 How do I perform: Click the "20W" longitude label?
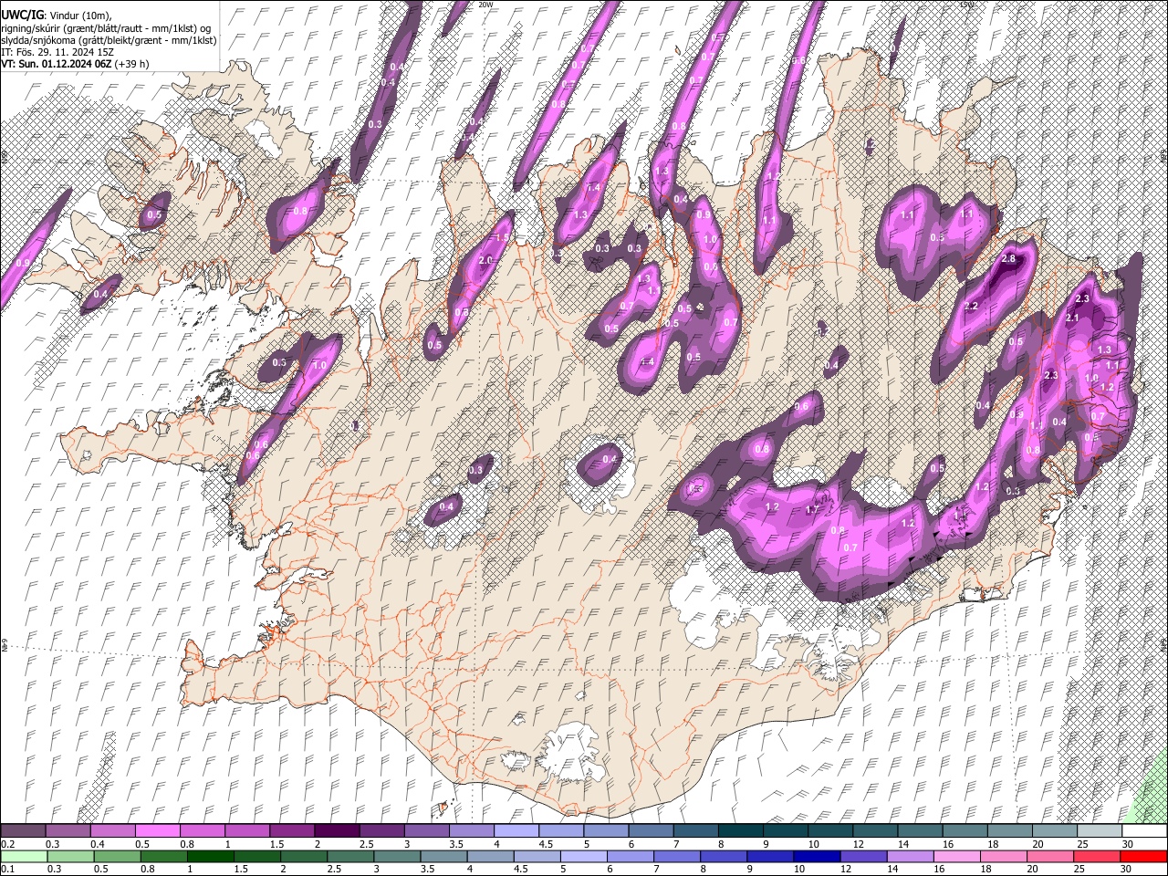(485, 5)
